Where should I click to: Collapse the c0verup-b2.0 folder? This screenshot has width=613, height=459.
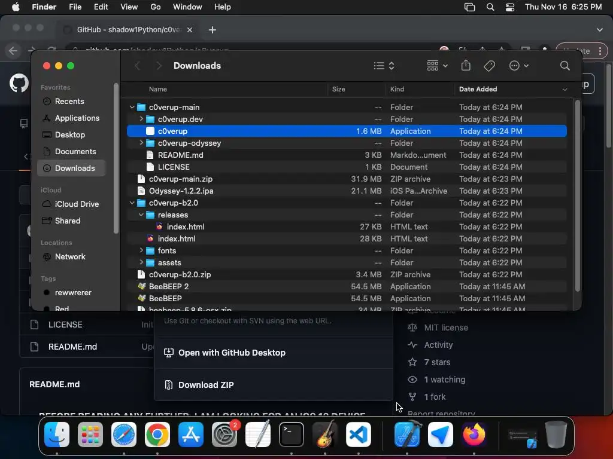tap(132, 203)
